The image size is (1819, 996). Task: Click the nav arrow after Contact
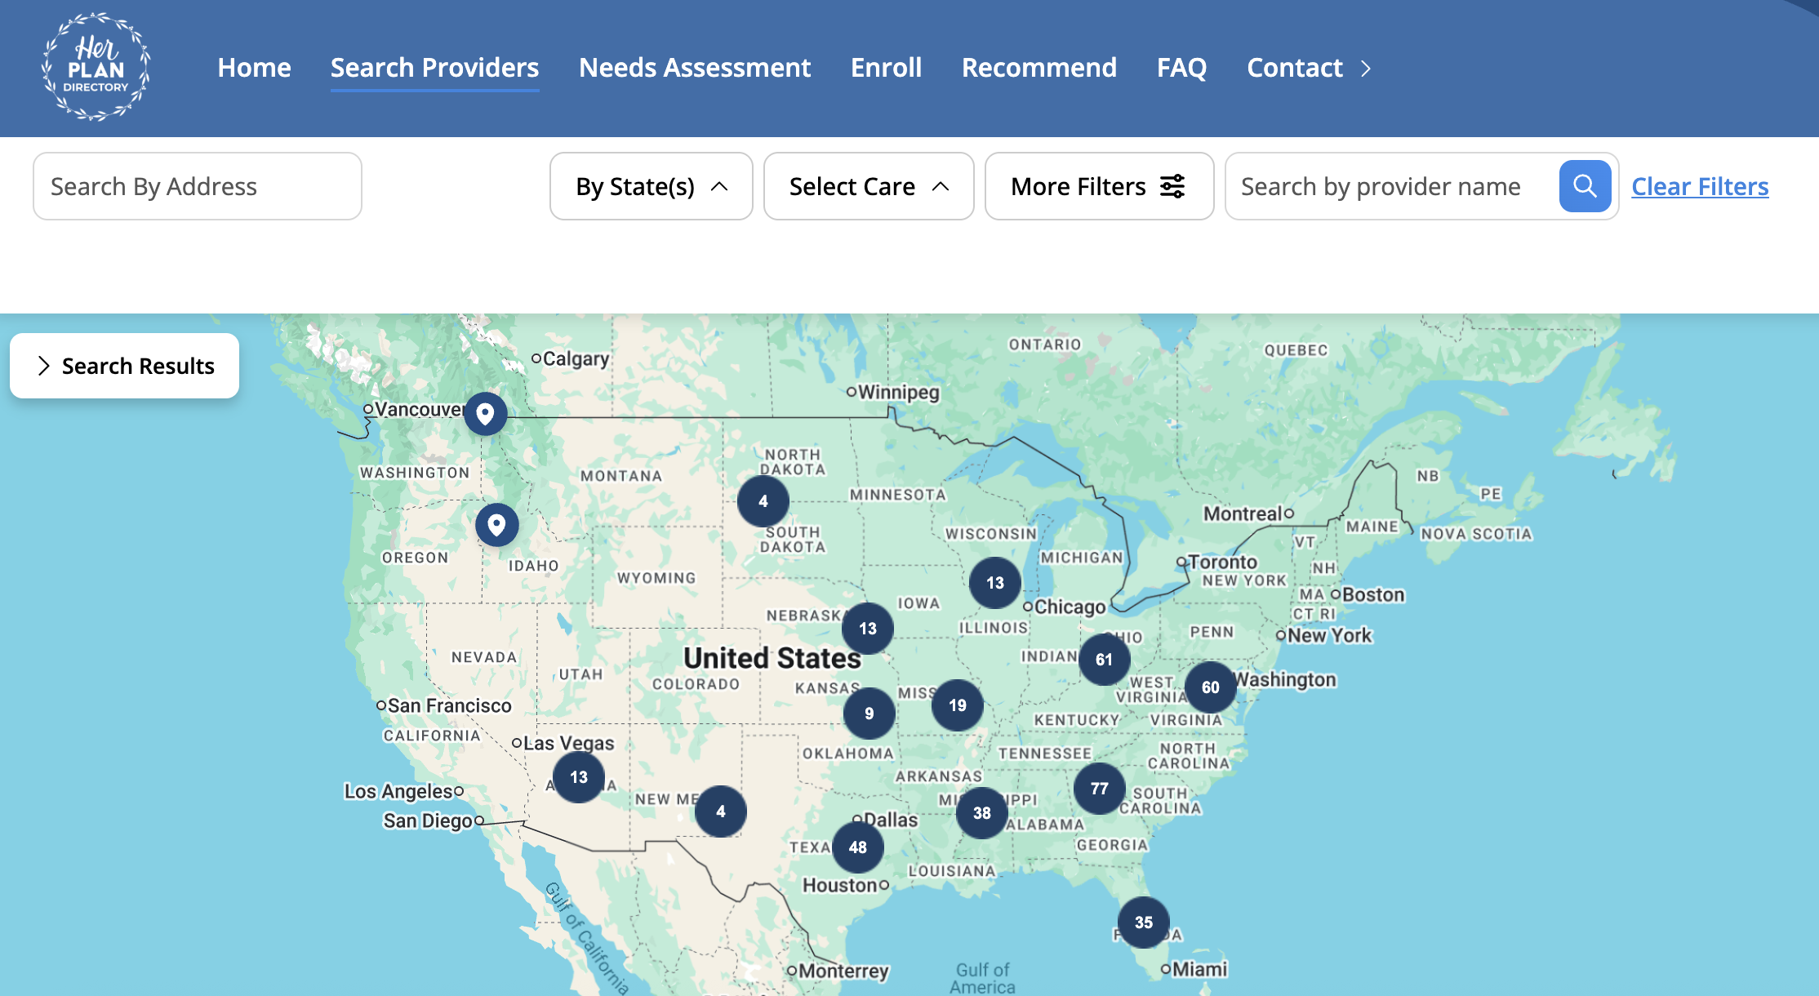coord(1366,68)
